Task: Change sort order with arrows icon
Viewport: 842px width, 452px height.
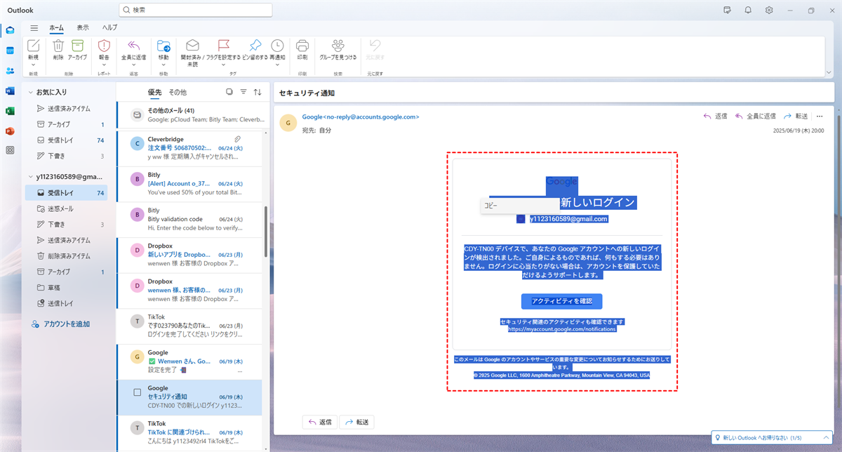Action: coord(258,92)
